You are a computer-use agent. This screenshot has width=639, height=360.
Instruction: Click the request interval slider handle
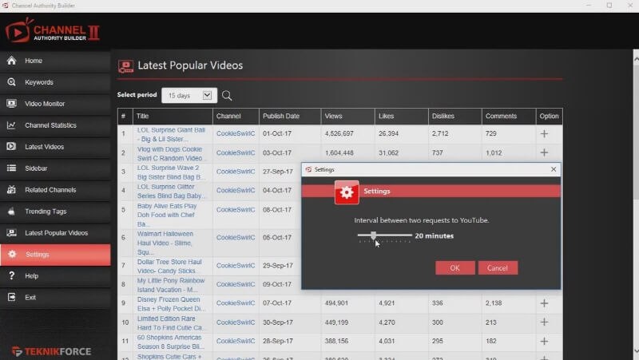[x=373, y=235]
